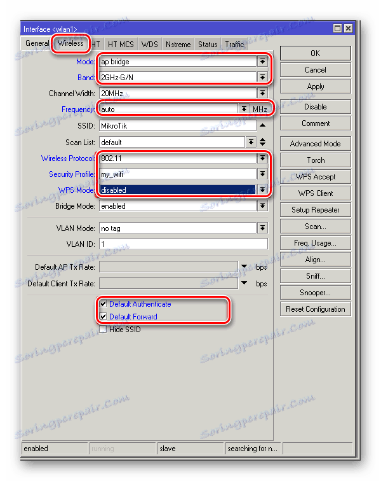The image size is (381, 481).
Task: Open the WPS Mode dropdown arrow
Action: tap(262, 190)
